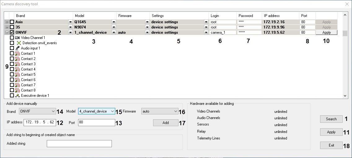Click the Video Channel 1 camera icon

click(17, 38)
